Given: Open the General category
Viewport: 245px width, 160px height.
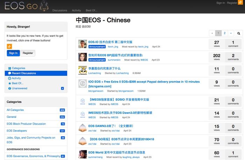Looking at the screenshot, I should (x=12, y=117).
